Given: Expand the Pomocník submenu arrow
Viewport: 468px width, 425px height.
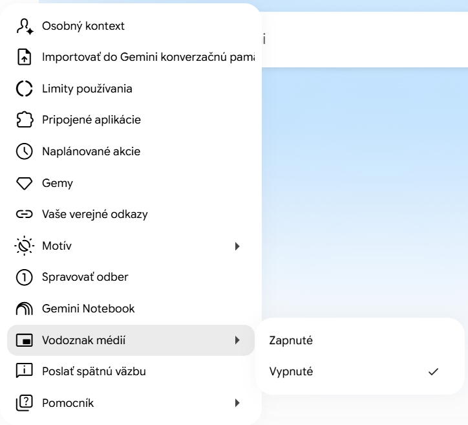Looking at the screenshot, I should [x=237, y=403].
